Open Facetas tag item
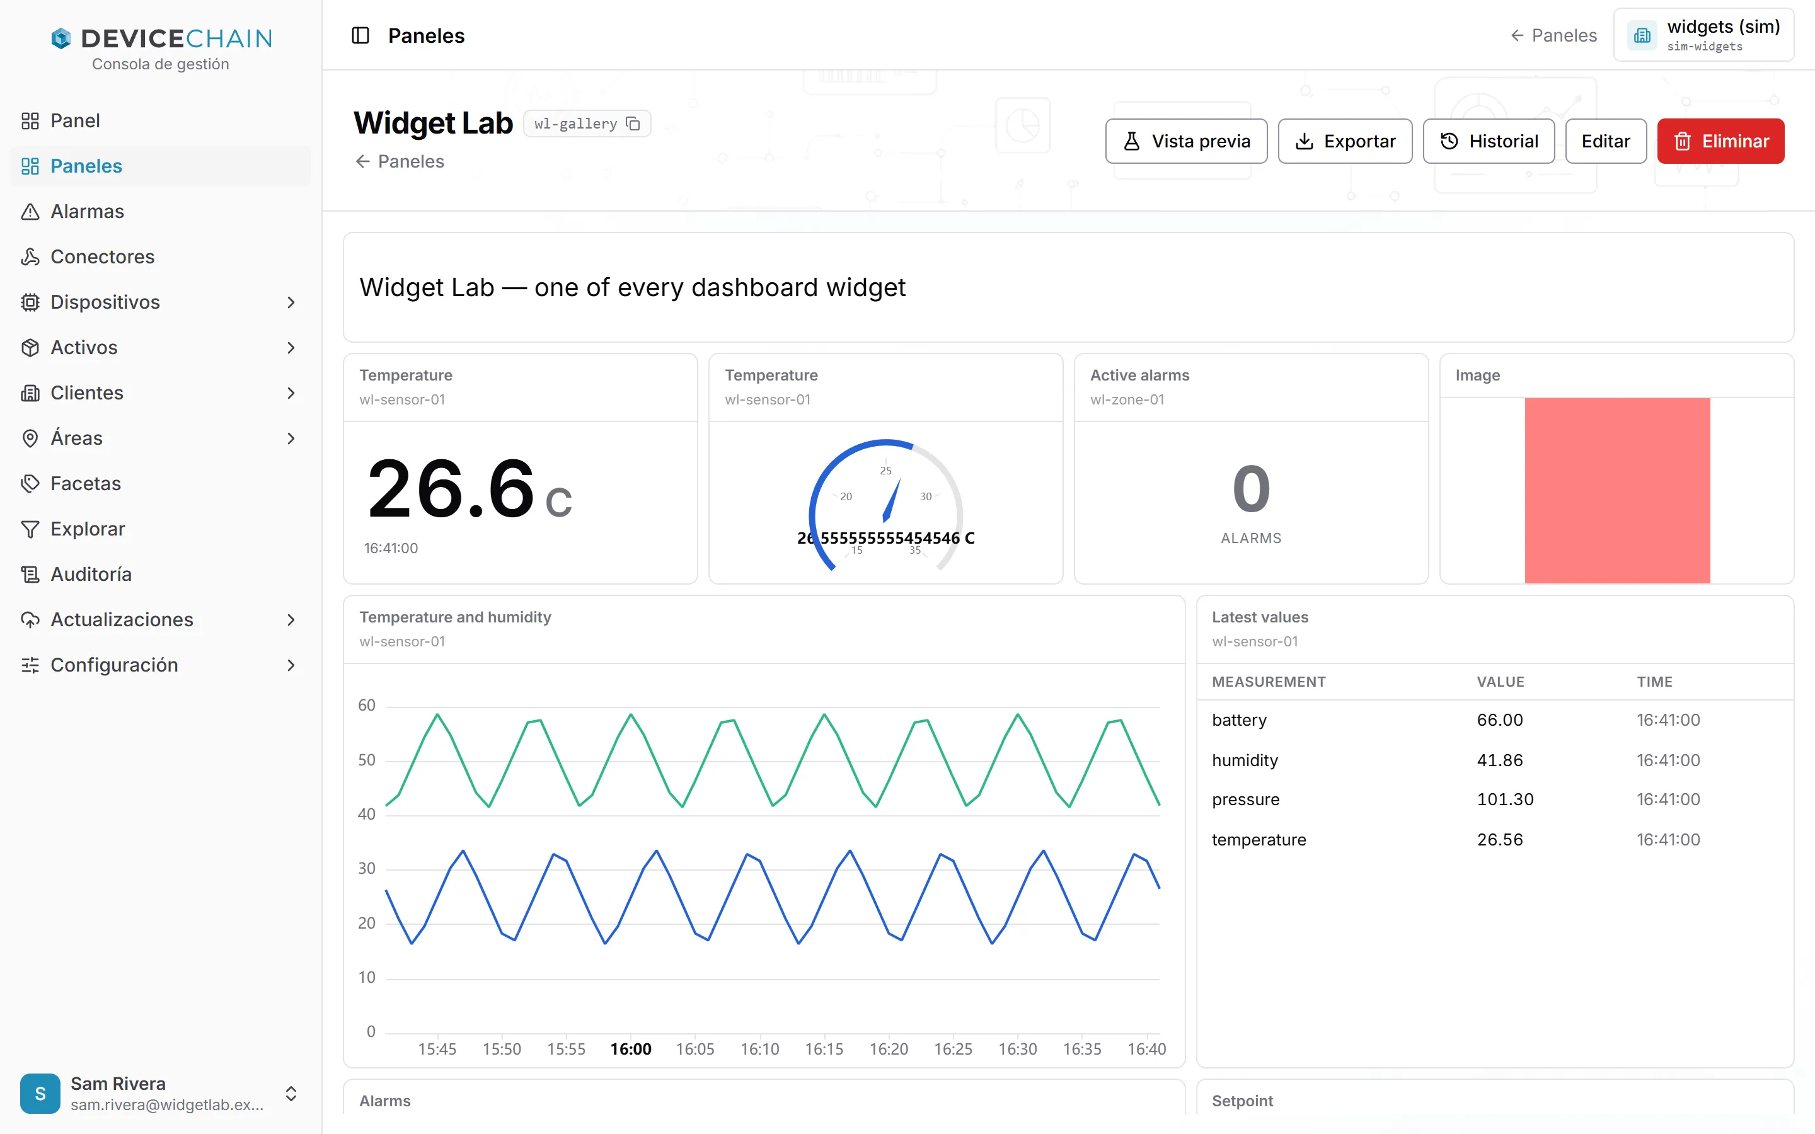This screenshot has width=1815, height=1134. point(161,483)
